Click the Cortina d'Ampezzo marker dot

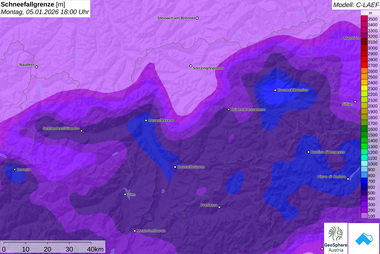pyautogui.click(x=308, y=152)
